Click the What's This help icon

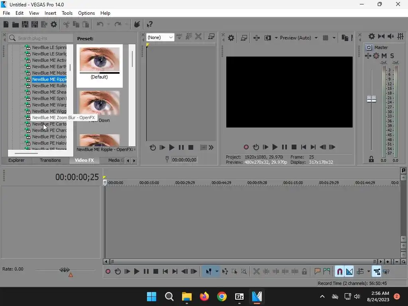coord(149,24)
